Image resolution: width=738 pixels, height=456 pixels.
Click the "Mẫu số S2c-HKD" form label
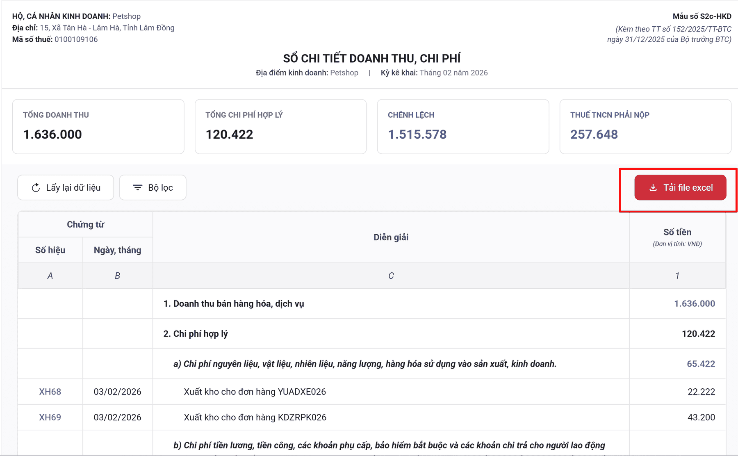[x=702, y=16]
